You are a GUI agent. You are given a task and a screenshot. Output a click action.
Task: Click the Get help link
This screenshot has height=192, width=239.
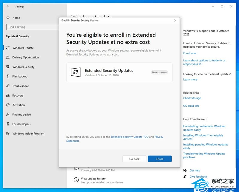(195, 171)
